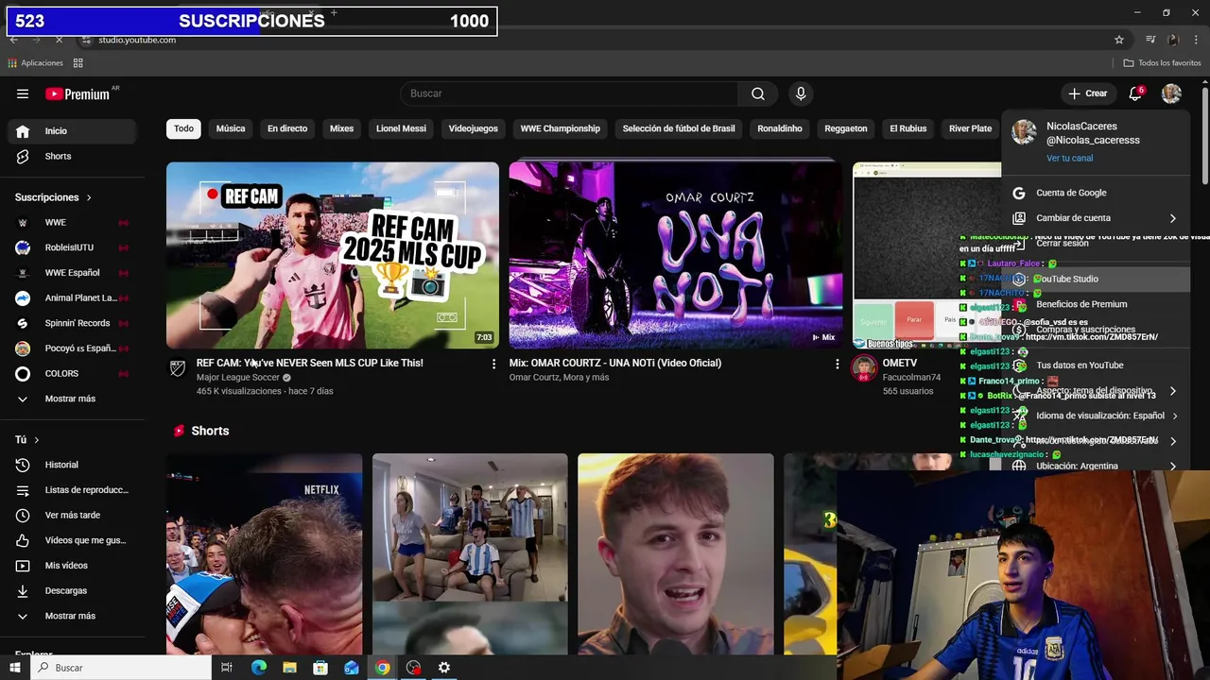The width and height of the screenshot is (1210, 680).
Task: Expand the Tú section header
Action: (x=27, y=440)
